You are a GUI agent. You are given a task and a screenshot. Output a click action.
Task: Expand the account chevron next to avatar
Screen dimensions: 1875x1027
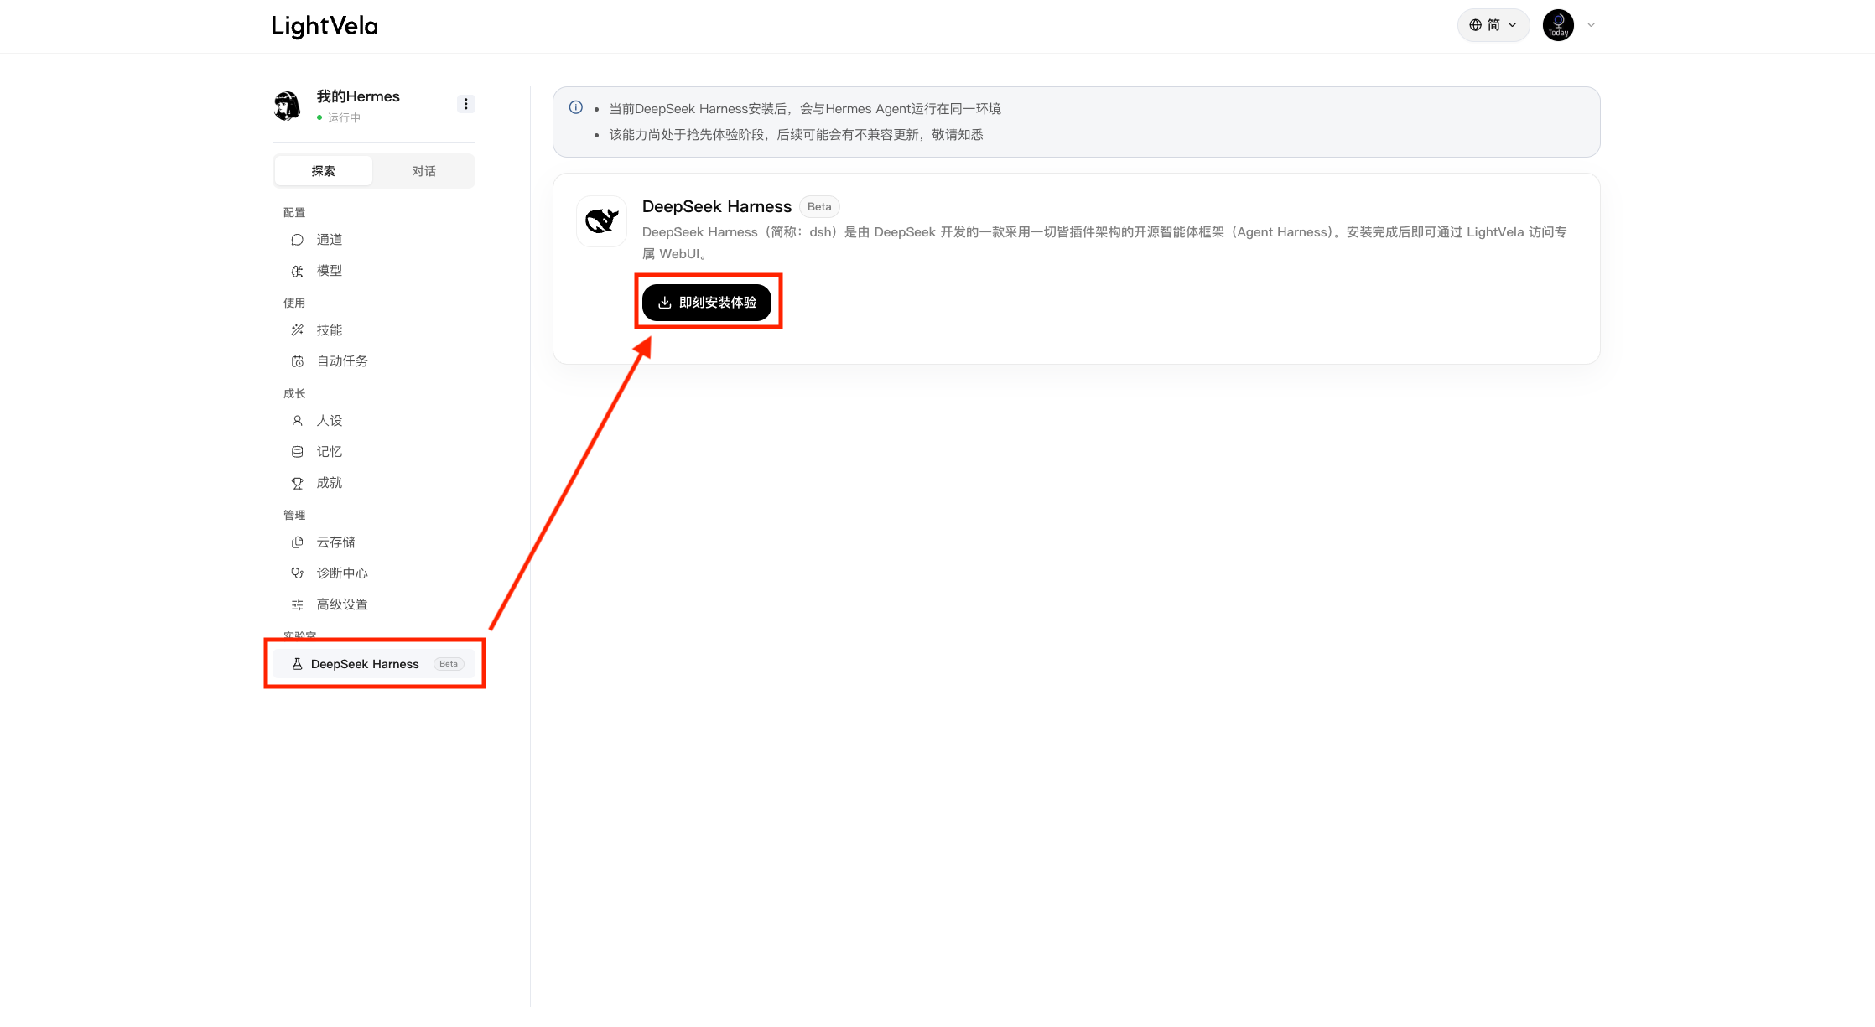coord(1591,25)
